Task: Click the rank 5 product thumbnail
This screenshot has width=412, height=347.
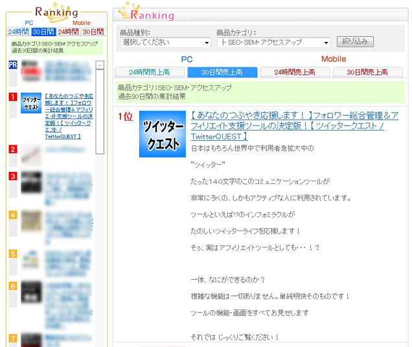Action: point(31,260)
